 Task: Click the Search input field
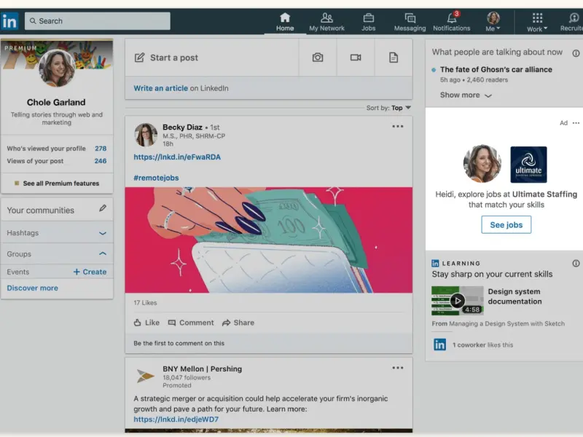(x=98, y=21)
